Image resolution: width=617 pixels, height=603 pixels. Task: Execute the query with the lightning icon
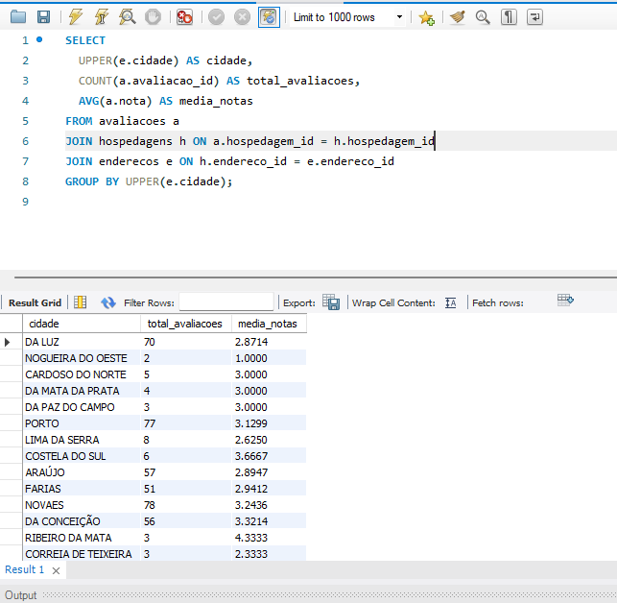coord(76,17)
